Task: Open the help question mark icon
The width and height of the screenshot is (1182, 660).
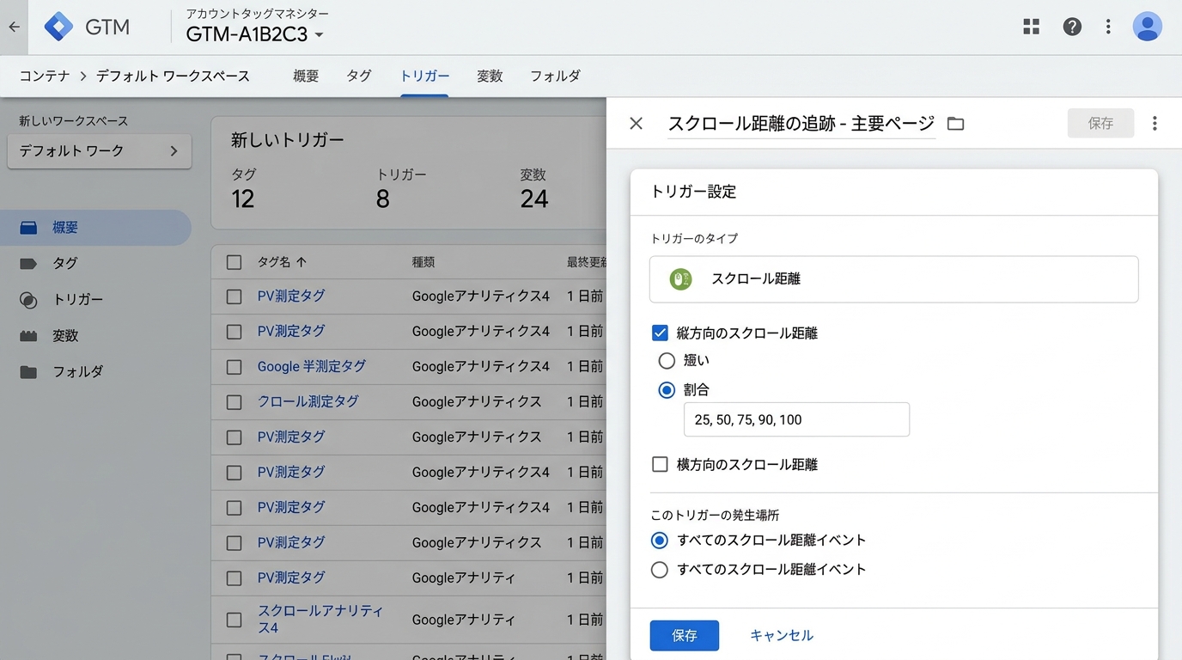Action: click(1072, 27)
